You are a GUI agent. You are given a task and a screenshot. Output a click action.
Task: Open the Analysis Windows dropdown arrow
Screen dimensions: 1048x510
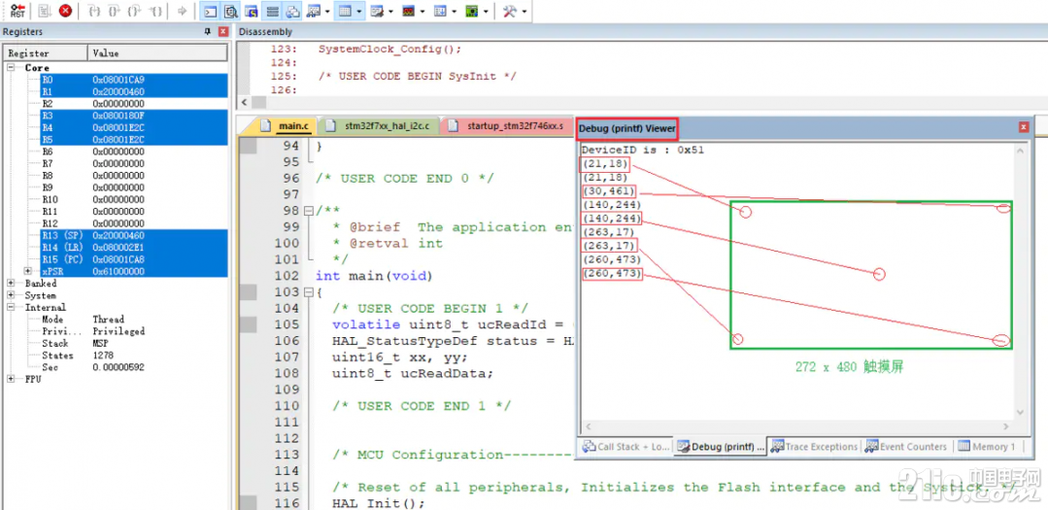pos(423,11)
